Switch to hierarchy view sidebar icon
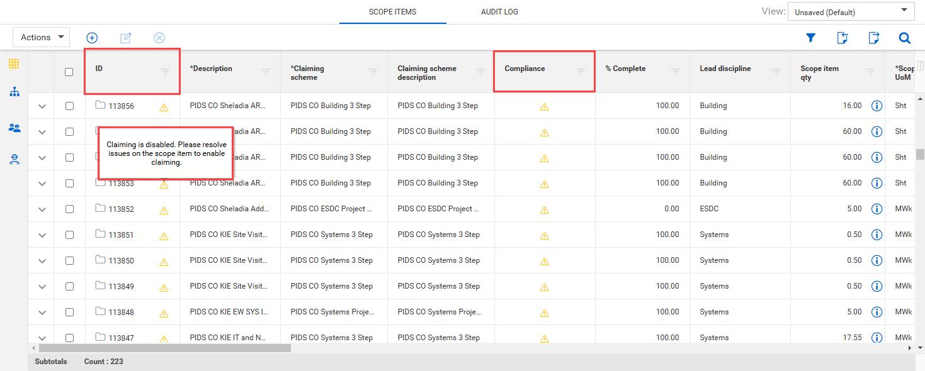Screen dimensions: 925x371 tap(14, 92)
